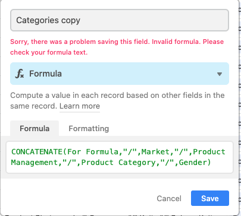Save the field with the Save button
The width and height of the screenshot is (241, 216).
pyautogui.click(x=210, y=198)
